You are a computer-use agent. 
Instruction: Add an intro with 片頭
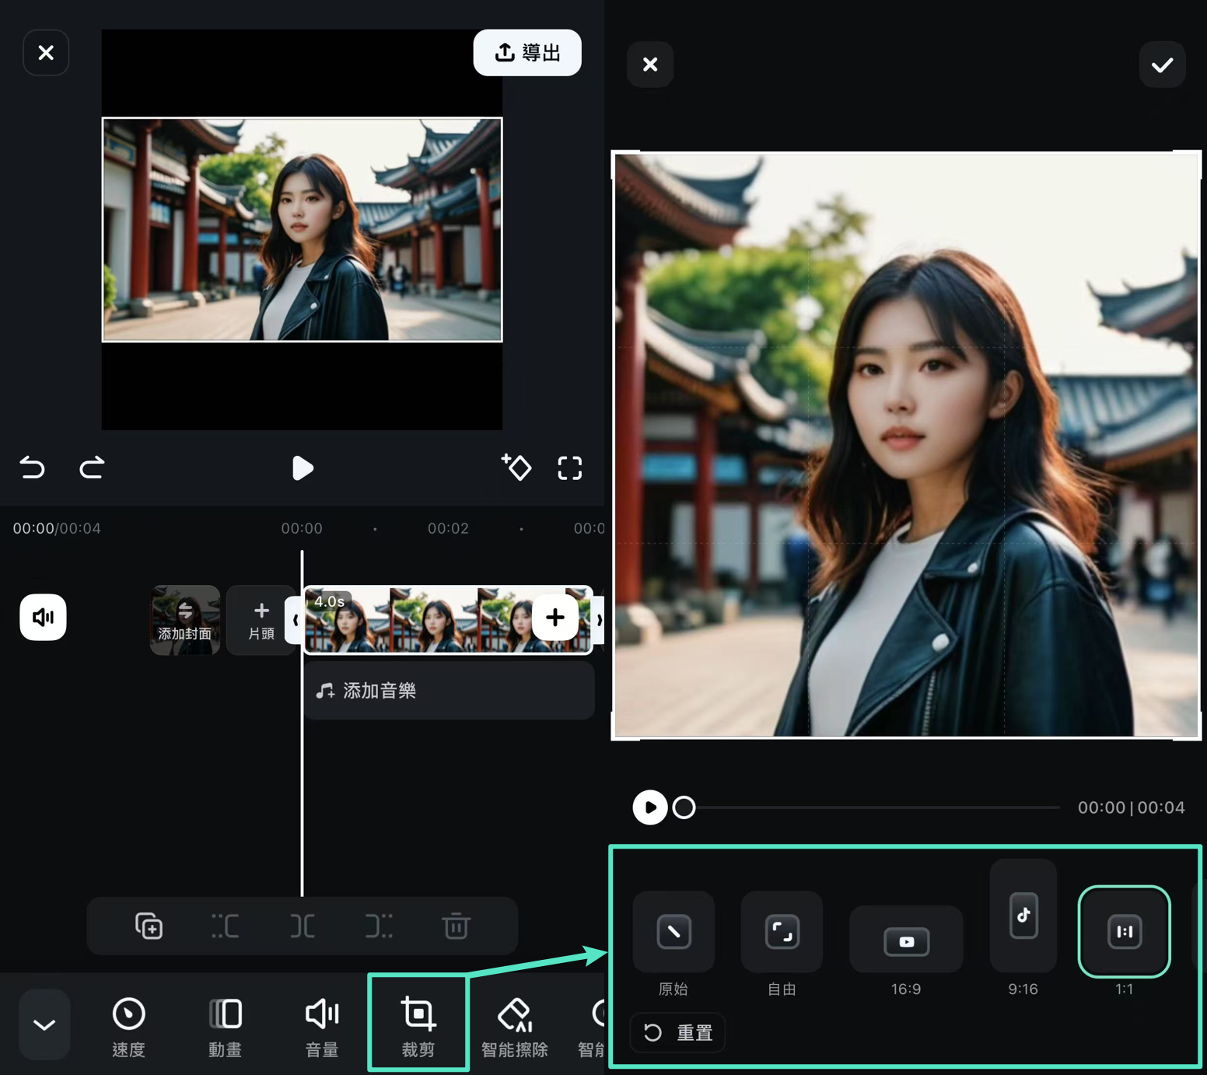pyautogui.click(x=261, y=620)
